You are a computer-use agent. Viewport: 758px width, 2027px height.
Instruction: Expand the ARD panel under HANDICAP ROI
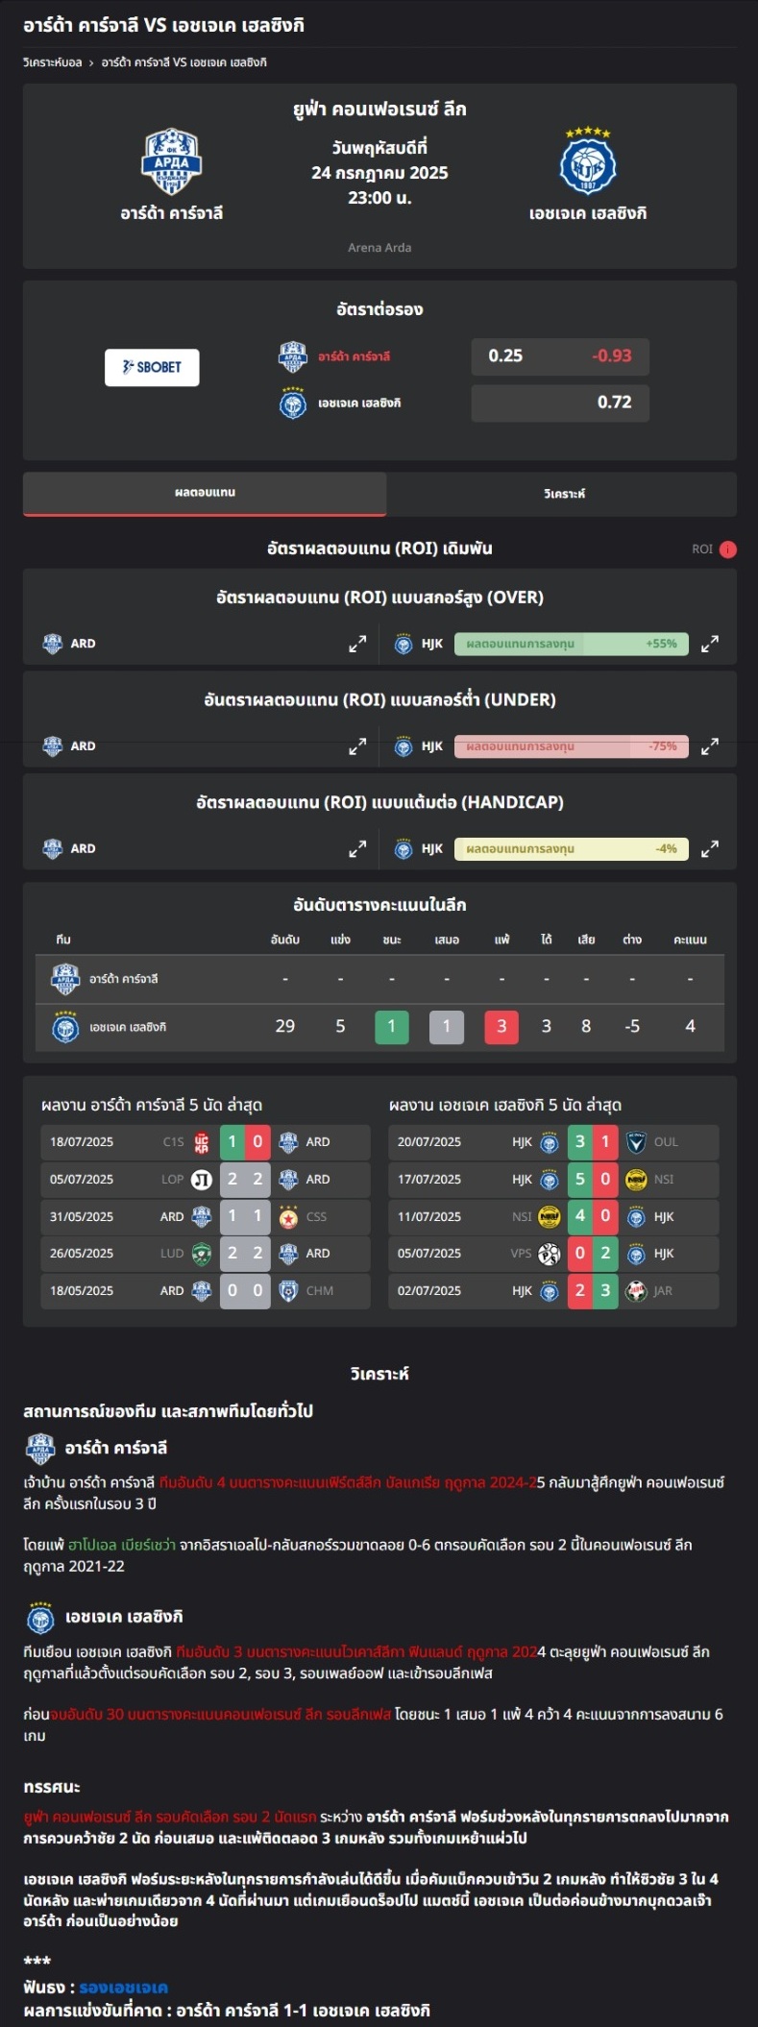tap(357, 849)
